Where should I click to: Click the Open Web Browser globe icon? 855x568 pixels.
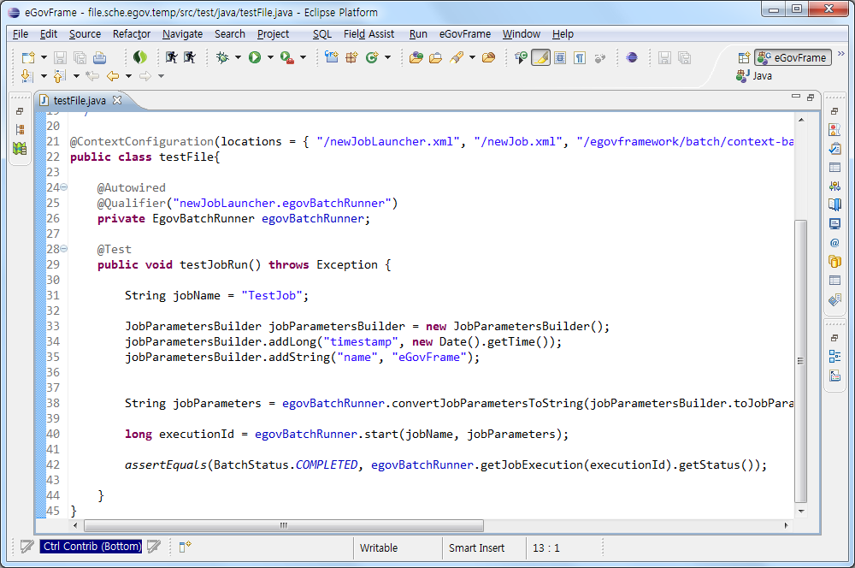[x=632, y=57]
